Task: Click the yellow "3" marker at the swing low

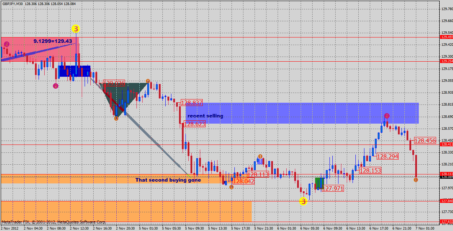Action: (303, 201)
